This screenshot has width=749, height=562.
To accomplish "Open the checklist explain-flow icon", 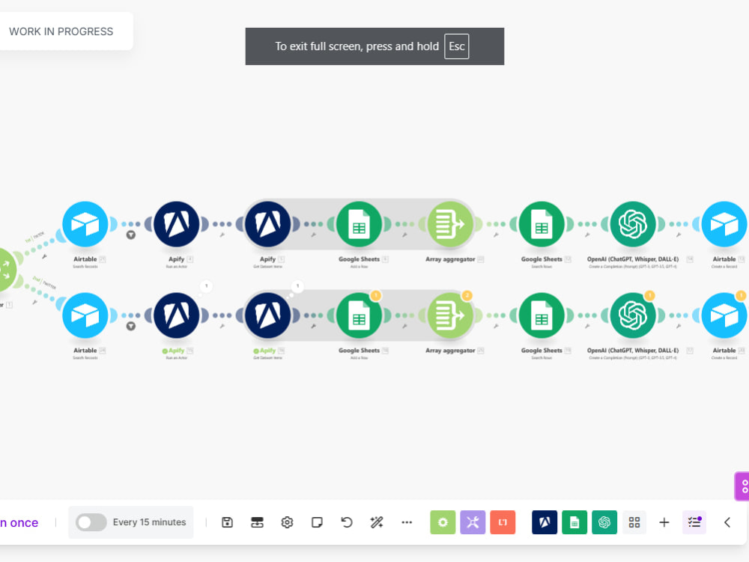I will click(694, 522).
